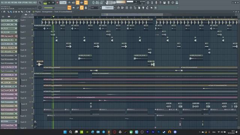
Task: Open the plugin picker plug icon
Action: click(x=143, y=7)
